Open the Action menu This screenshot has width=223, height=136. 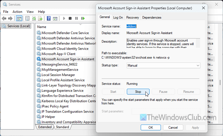(17, 12)
